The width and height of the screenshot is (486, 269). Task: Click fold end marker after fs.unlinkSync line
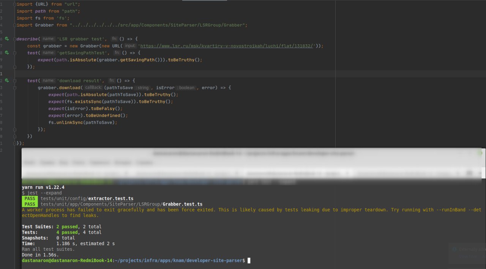coord(15,129)
